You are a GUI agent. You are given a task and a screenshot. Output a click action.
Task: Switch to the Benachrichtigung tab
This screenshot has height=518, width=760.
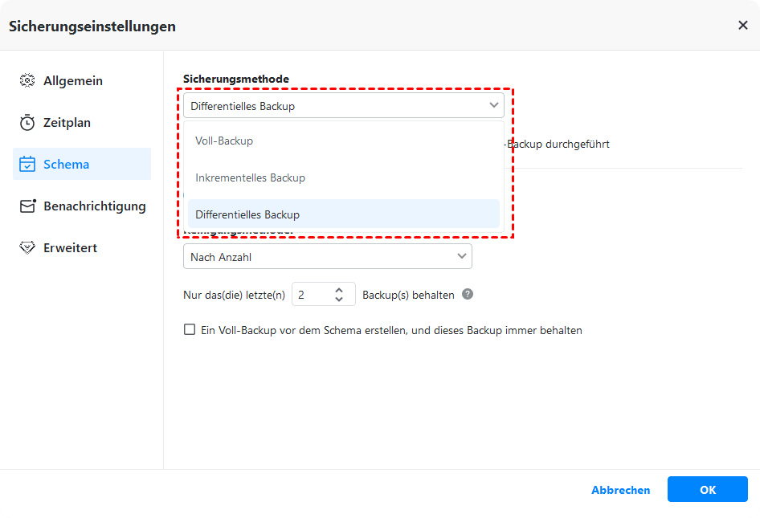(x=94, y=206)
